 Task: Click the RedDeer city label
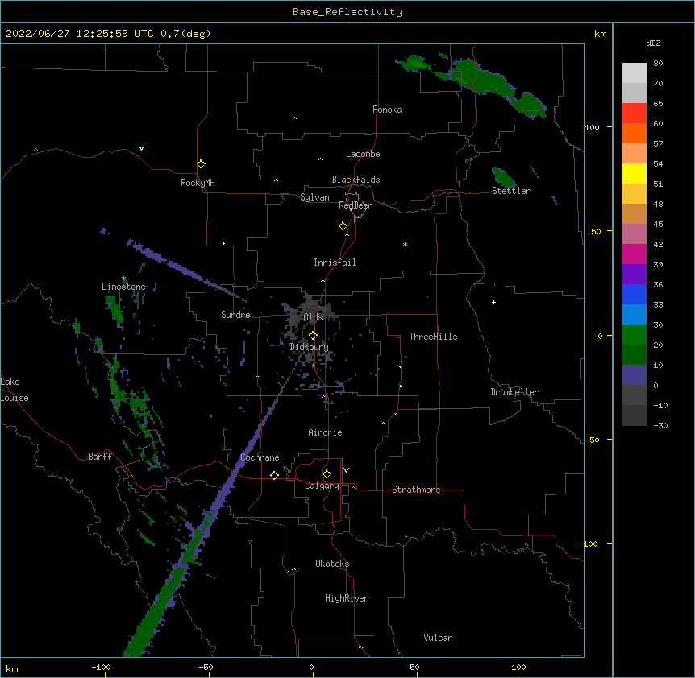(x=355, y=205)
